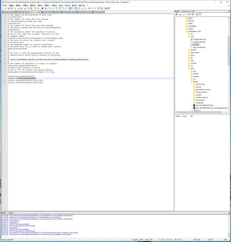Click the Zoom Out toolbar icon

tap(53, 8)
